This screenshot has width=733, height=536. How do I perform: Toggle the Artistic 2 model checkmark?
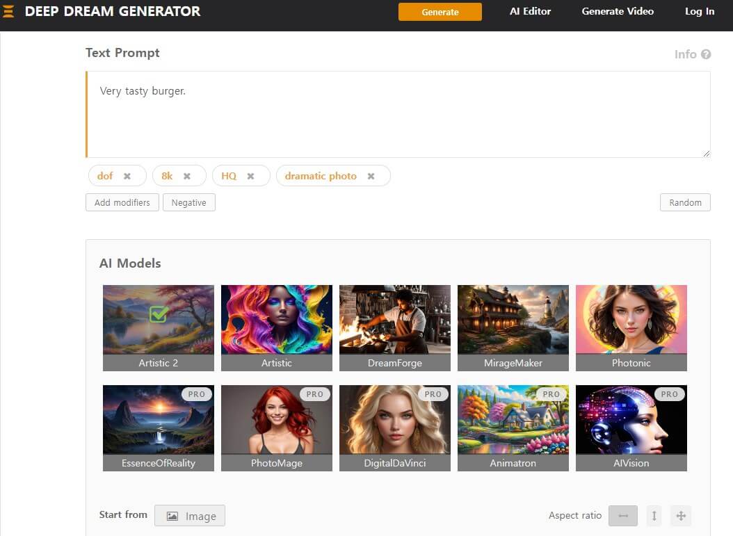(x=159, y=314)
